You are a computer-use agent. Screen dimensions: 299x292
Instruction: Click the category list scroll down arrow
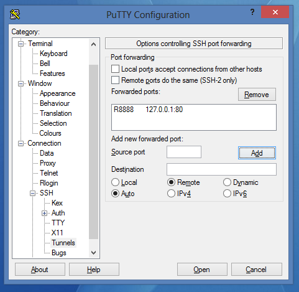point(93,253)
